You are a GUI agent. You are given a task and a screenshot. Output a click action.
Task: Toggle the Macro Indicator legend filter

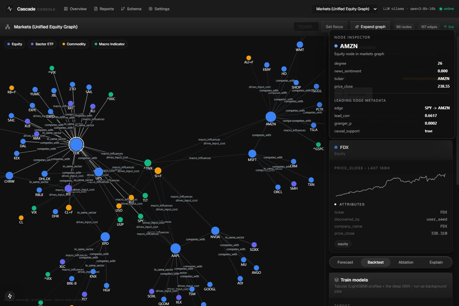pyautogui.click(x=110, y=44)
